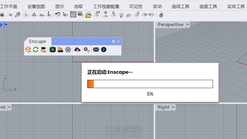247x139 pixels.
Task: Click CPlane World Left right-arrow icon
Action: pos(151,15)
